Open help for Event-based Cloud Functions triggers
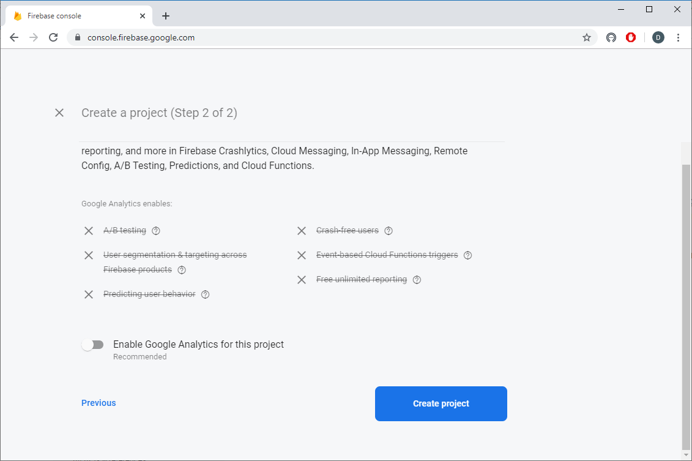692x461 pixels. pyautogui.click(x=468, y=255)
